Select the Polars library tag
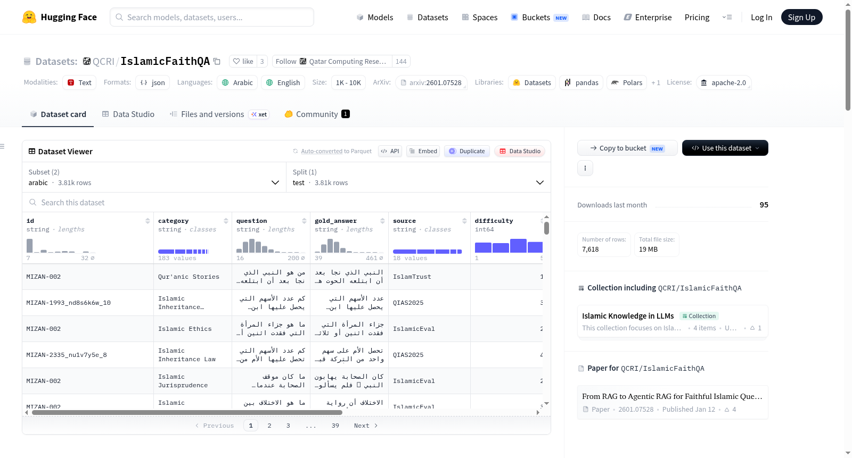Image resolution: width=852 pixels, height=458 pixels. coord(627,82)
